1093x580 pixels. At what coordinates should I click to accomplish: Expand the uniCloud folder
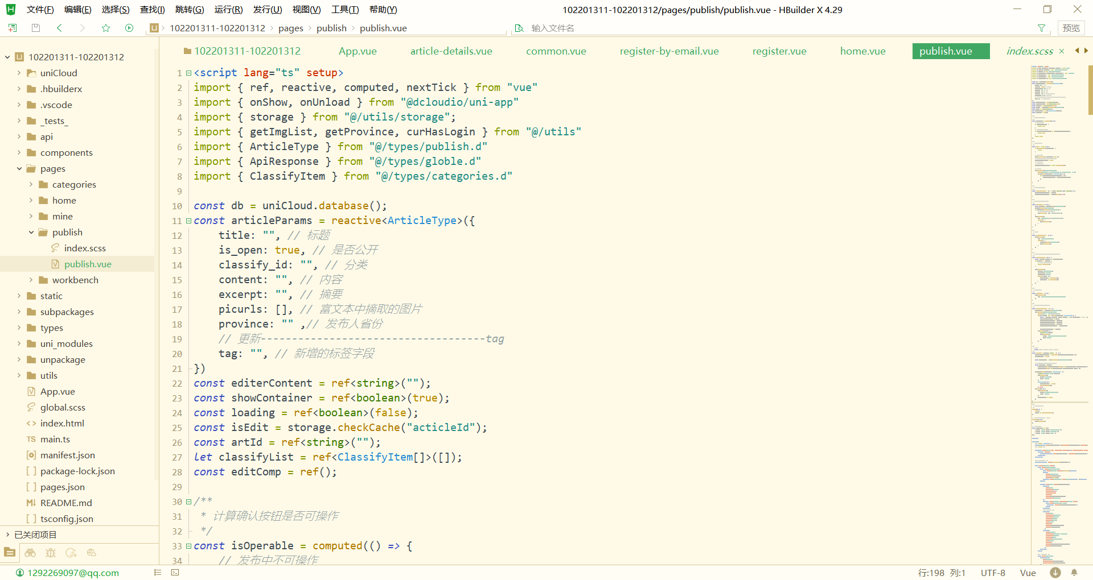pyautogui.click(x=19, y=73)
